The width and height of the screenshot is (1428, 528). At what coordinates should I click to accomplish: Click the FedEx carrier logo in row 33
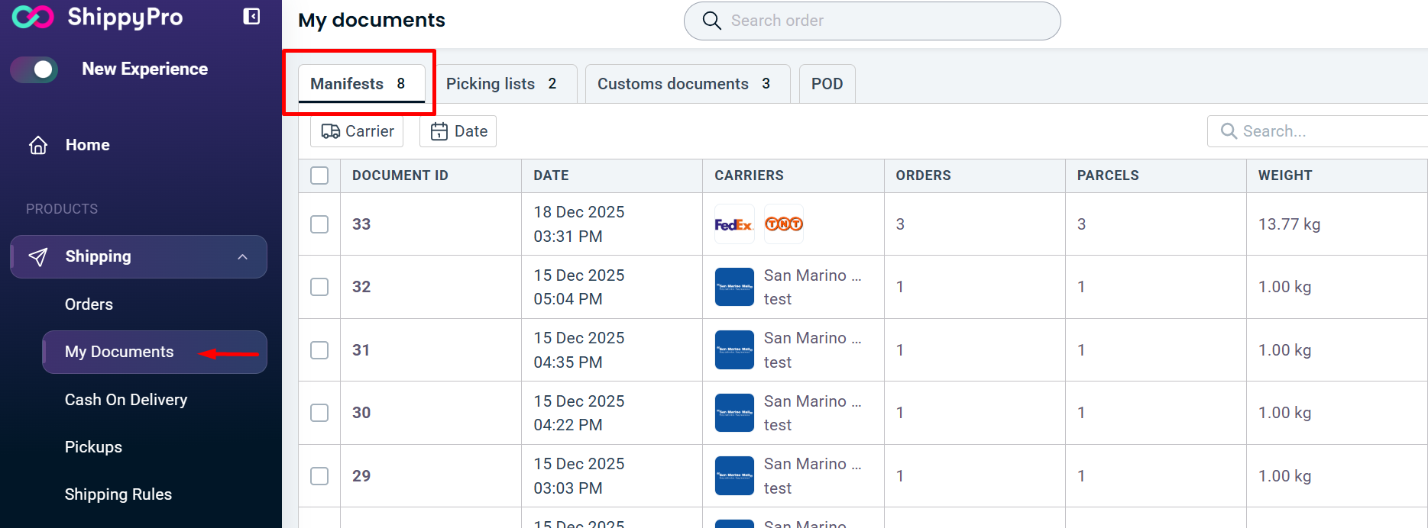point(733,224)
